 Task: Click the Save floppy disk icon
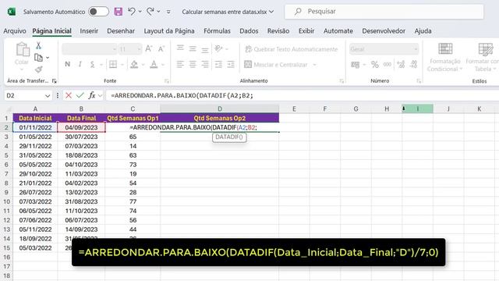[119, 12]
